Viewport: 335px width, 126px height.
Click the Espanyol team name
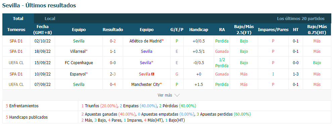[78, 74]
